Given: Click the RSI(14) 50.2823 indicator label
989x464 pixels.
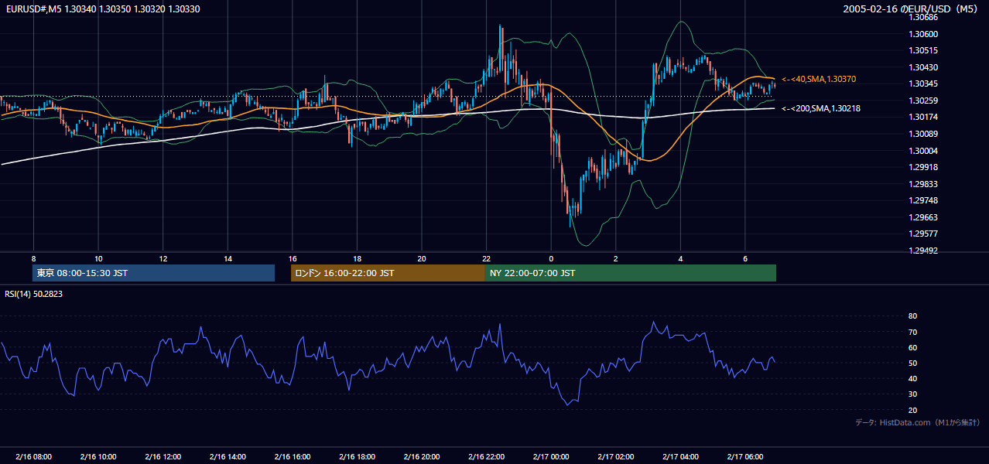Looking at the screenshot, I should pos(34,294).
